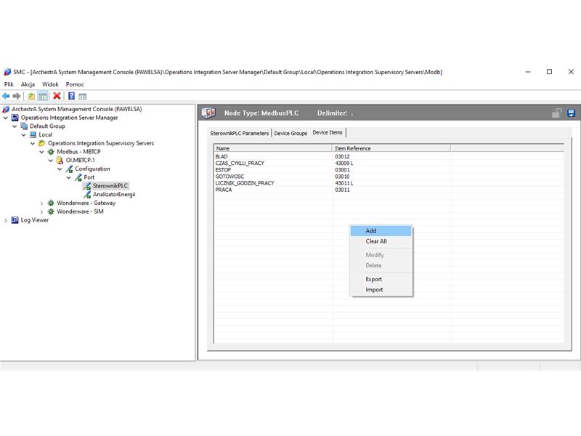Click the Port node icon
Viewport: 581px width, 436px height.
click(x=78, y=177)
